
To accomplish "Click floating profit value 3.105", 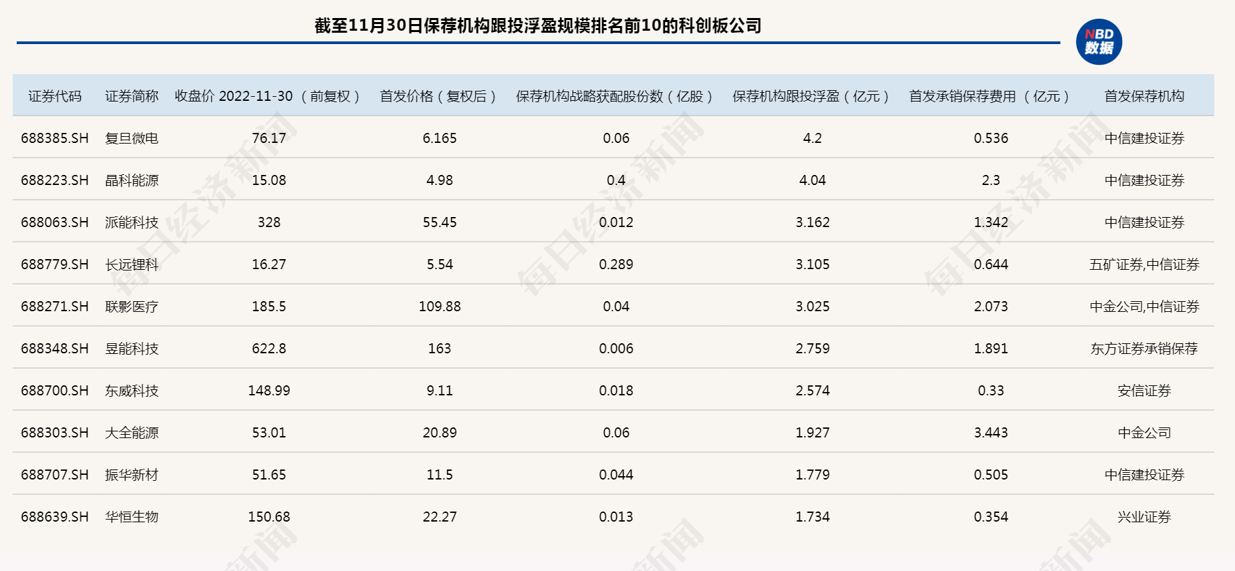I will (x=813, y=264).
